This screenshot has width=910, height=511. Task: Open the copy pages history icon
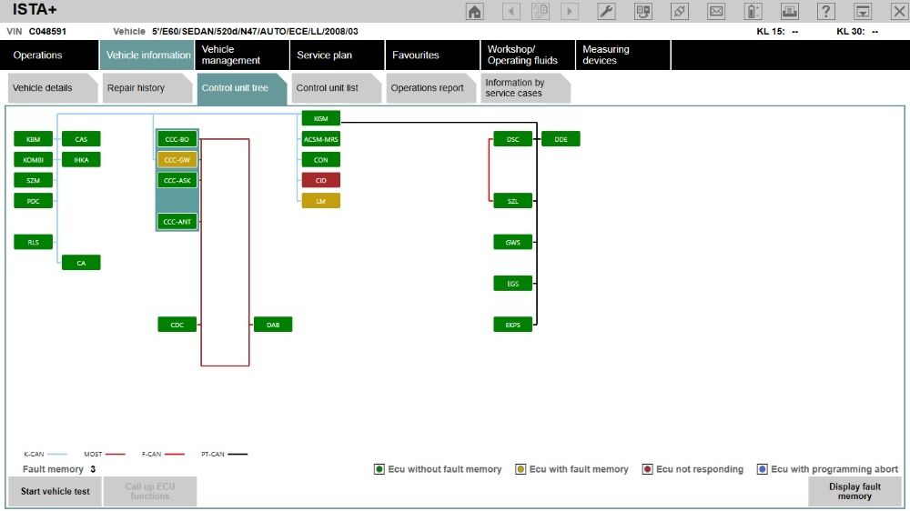tap(541, 11)
